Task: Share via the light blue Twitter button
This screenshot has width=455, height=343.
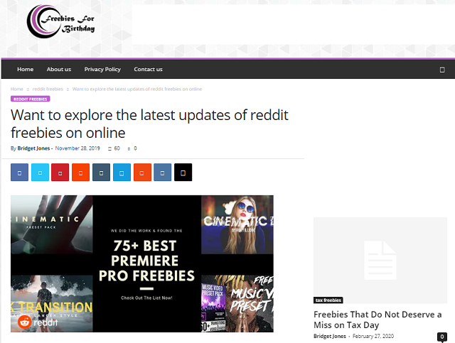Action: click(40, 173)
